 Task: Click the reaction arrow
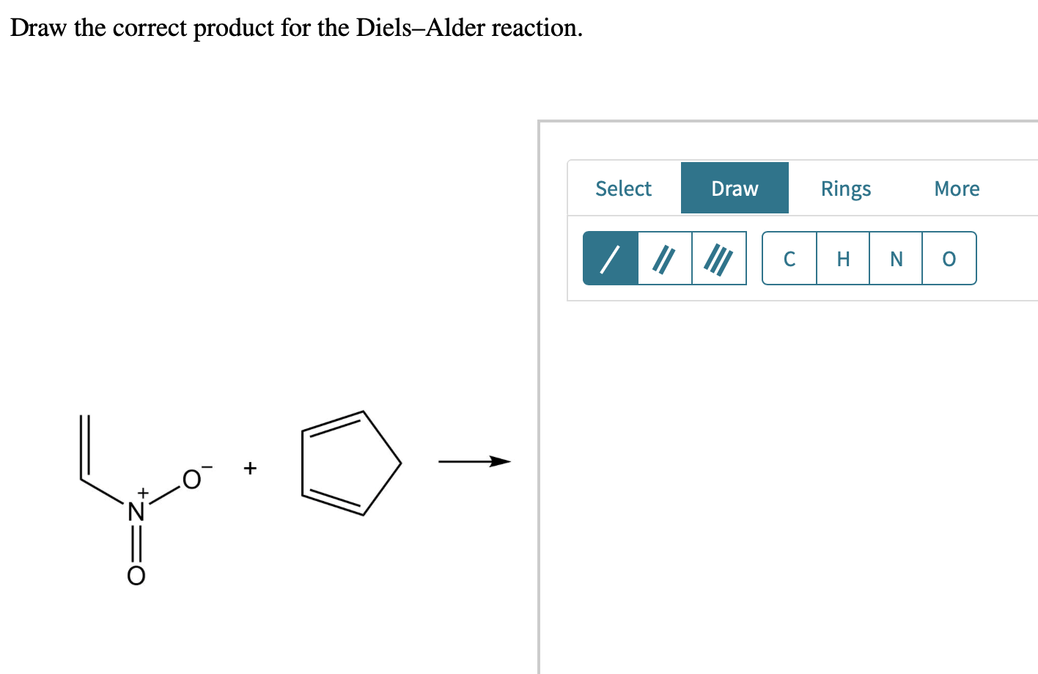[474, 461]
